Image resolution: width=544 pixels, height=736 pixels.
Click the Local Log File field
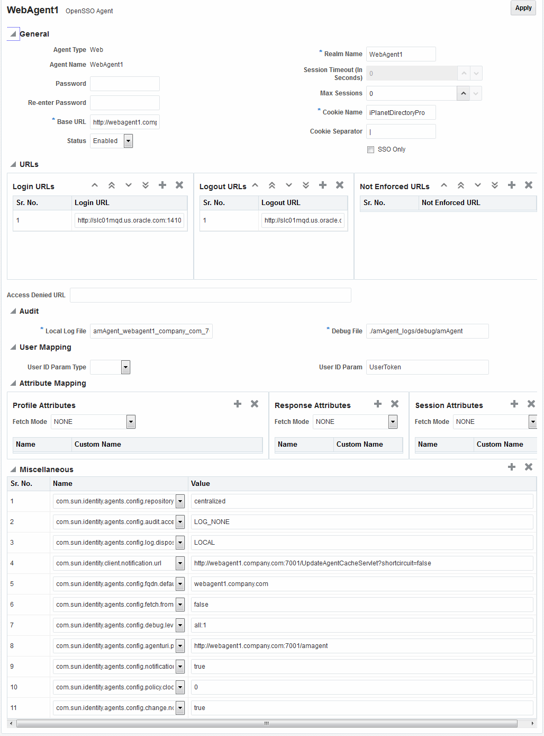(x=151, y=331)
